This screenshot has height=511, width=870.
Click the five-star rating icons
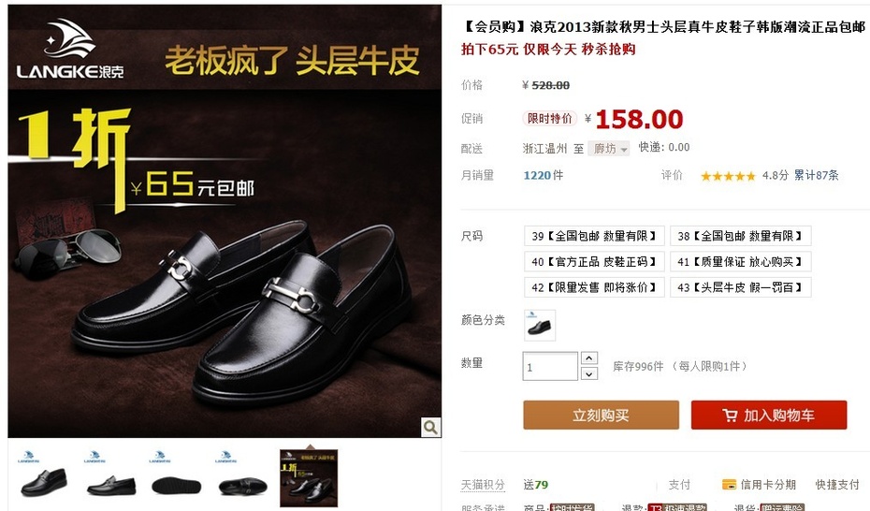point(728,176)
